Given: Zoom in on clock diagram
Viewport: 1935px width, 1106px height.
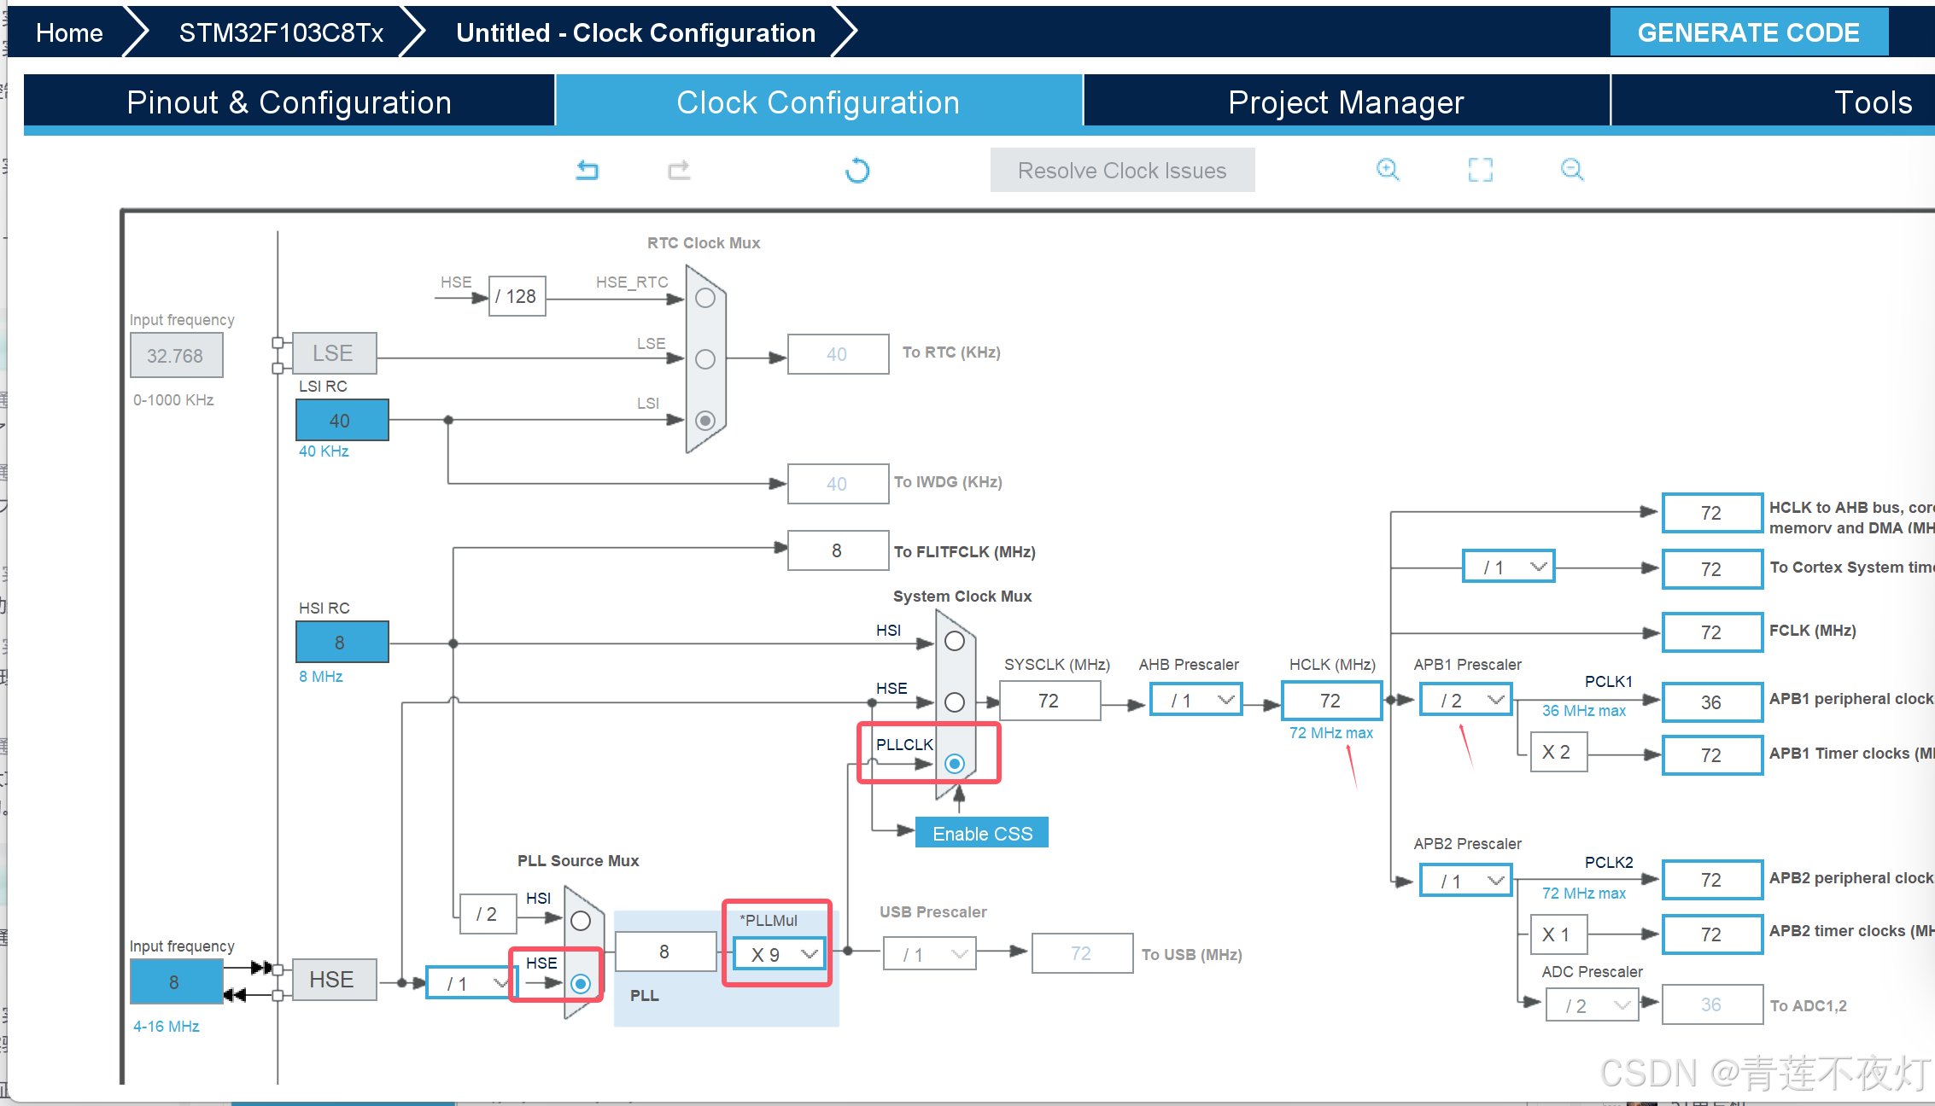Looking at the screenshot, I should pyautogui.click(x=1388, y=169).
